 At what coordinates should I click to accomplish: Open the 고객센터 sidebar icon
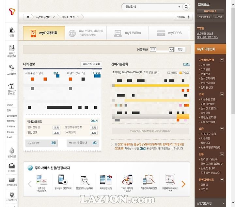[x=12, y=70]
